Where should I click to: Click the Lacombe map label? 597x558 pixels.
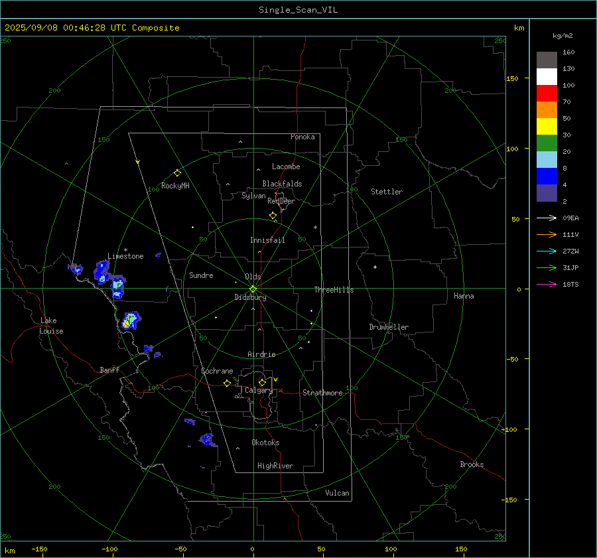(x=286, y=167)
